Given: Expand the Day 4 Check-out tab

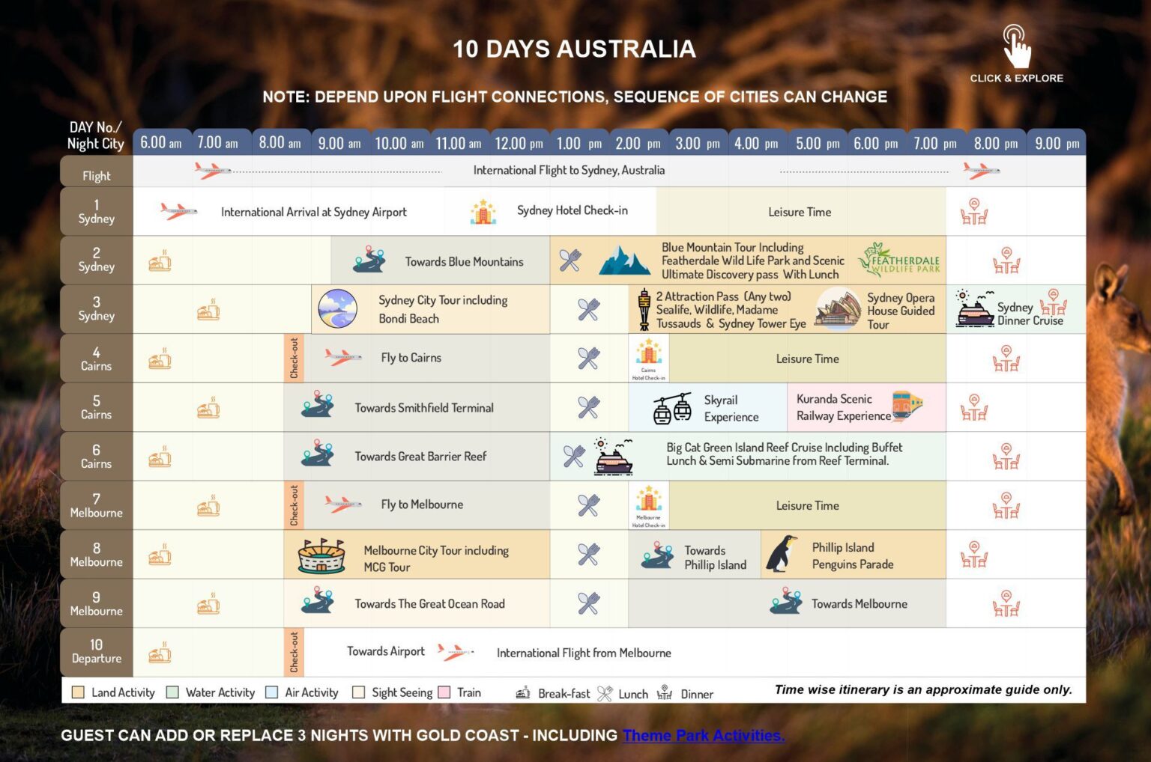Looking at the screenshot, I should [x=295, y=357].
